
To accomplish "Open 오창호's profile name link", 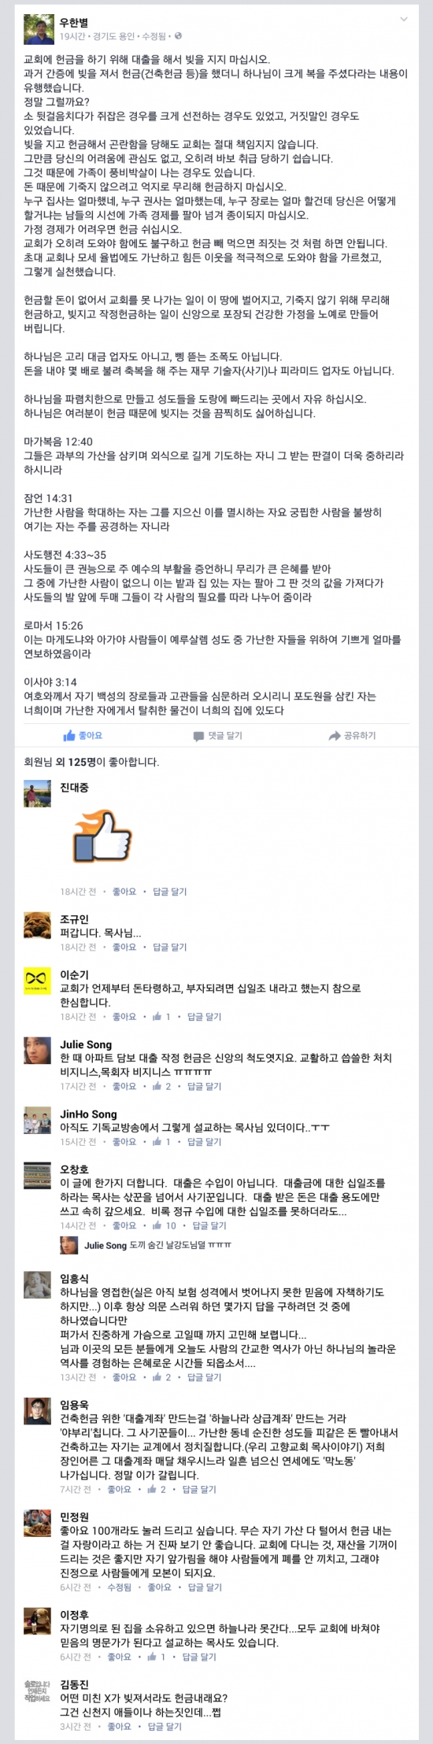I will click(x=74, y=1169).
